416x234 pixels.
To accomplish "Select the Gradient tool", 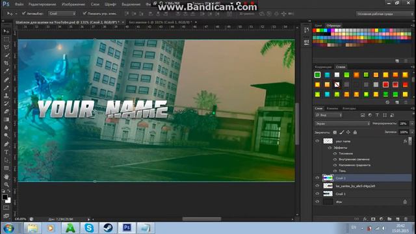I will click(6, 120).
